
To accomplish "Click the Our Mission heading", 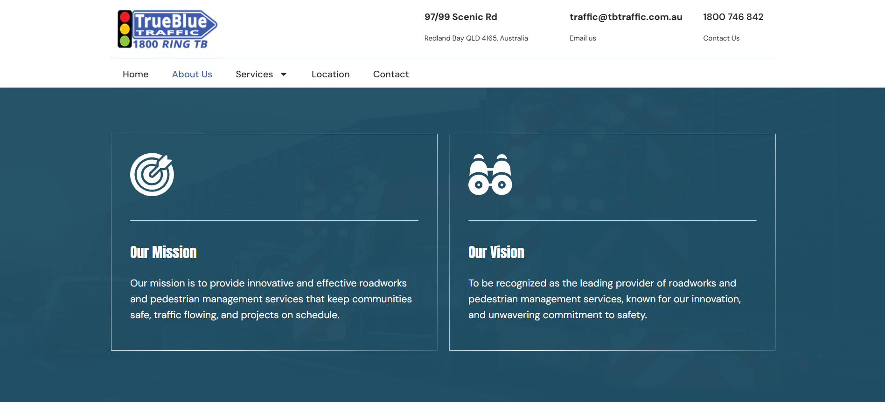I will [163, 252].
